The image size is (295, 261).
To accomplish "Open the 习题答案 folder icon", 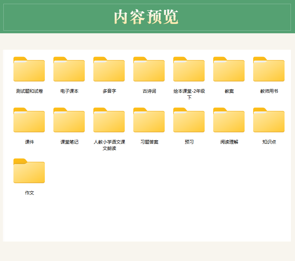I will 149,120.
